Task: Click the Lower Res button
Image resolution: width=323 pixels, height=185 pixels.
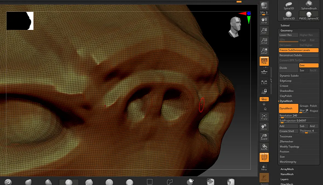Action: click(289, 35)
